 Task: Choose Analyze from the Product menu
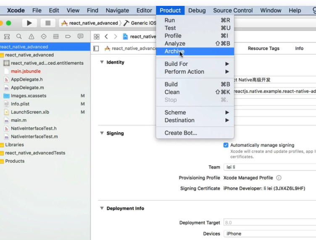click(195, 44)
